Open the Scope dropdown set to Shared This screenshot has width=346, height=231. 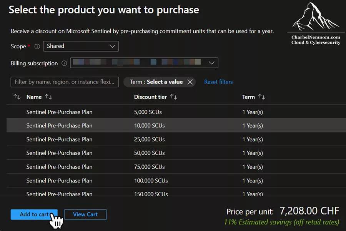[x=81, y=46]
